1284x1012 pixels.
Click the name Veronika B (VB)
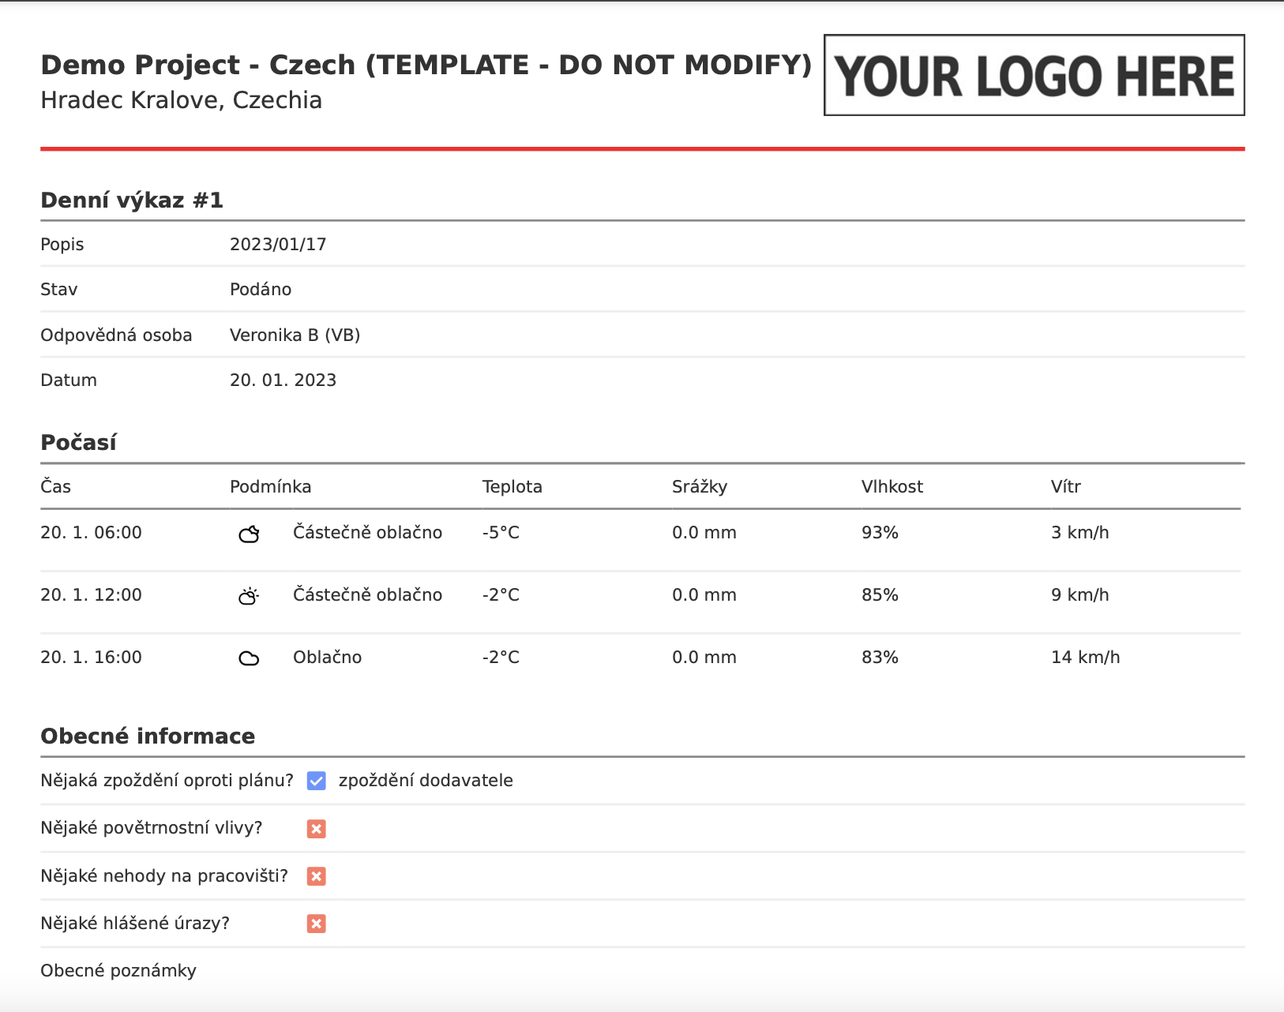click(295, 335)
